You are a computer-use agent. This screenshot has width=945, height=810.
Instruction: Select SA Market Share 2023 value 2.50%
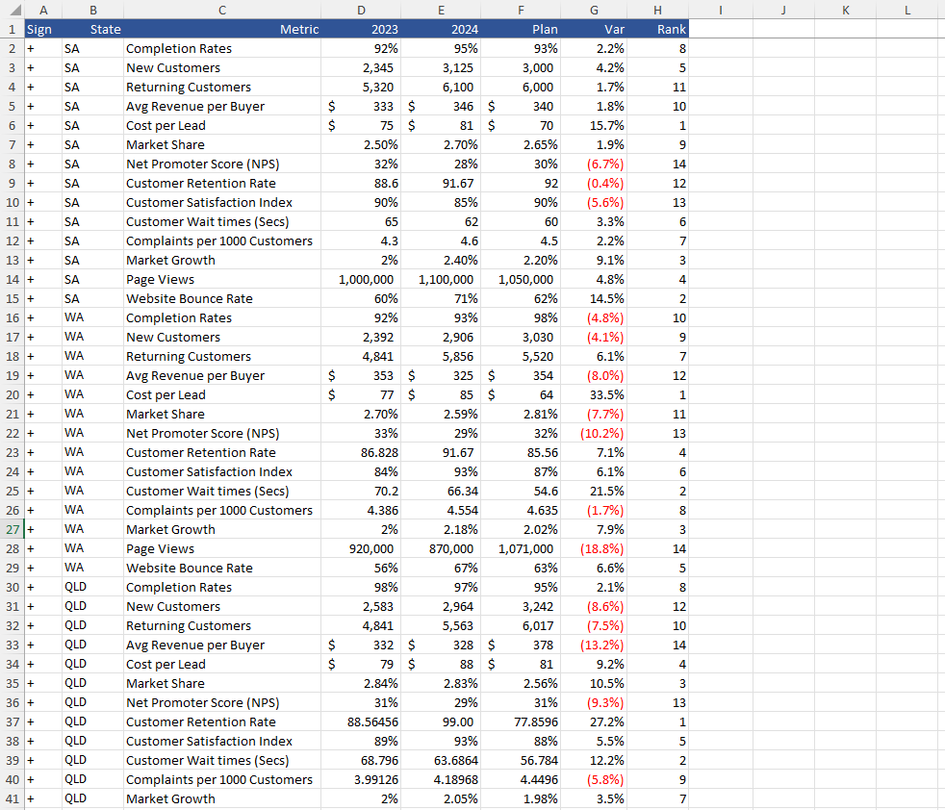point(361,144)
